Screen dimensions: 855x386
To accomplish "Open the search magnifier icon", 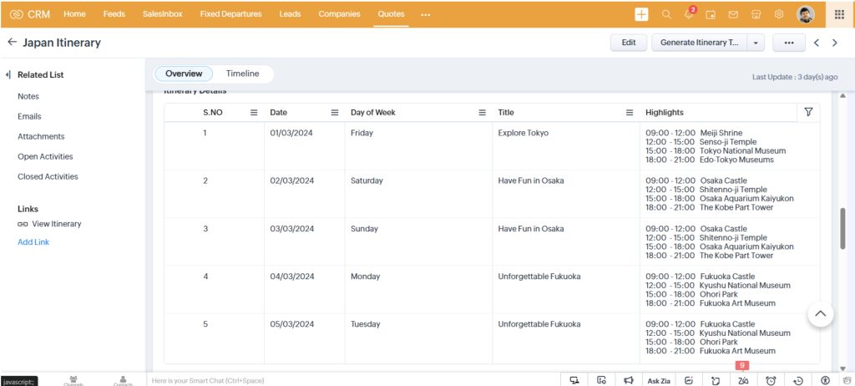I will pos(666,14).
